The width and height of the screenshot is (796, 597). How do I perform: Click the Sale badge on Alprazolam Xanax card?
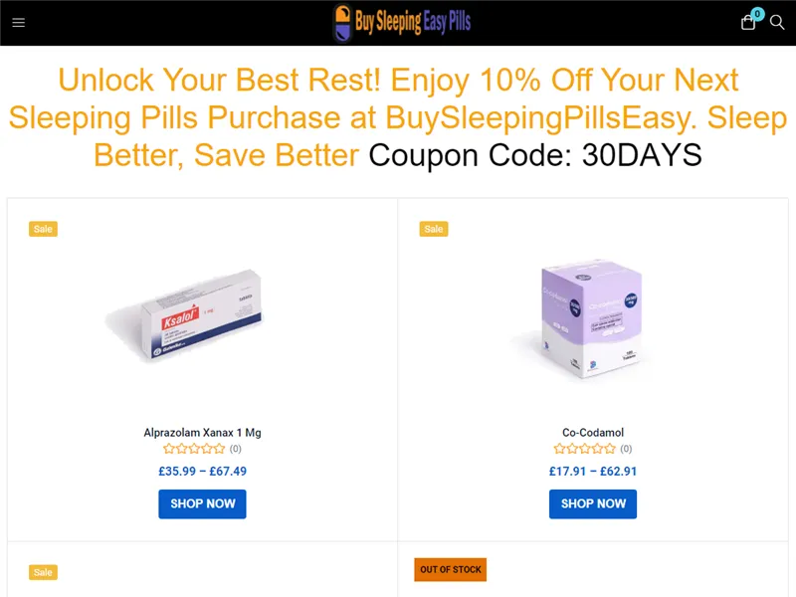43,229
